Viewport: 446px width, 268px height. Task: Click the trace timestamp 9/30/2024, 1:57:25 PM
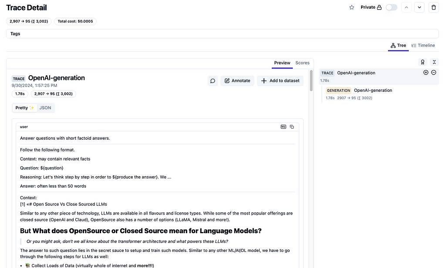pyautogui.click(x=34, y=86)
